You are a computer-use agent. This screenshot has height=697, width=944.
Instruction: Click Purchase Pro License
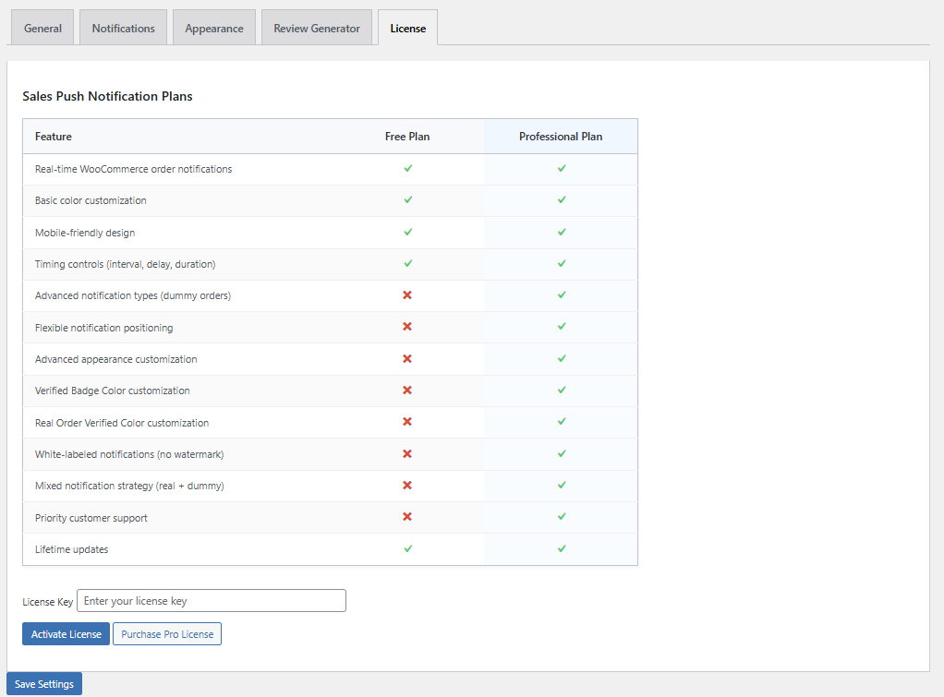(x=166, y=633)
